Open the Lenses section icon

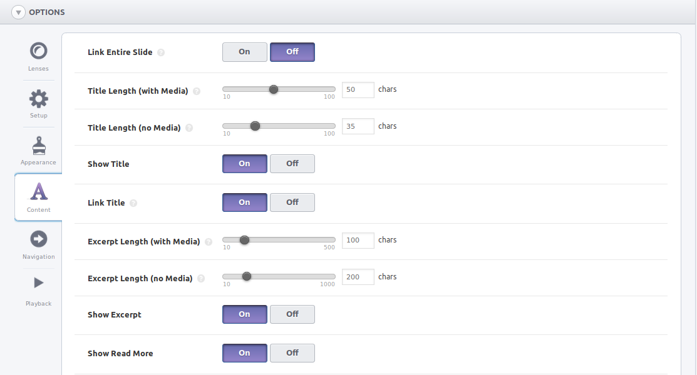pyautogui.click(x=39, y=51)
